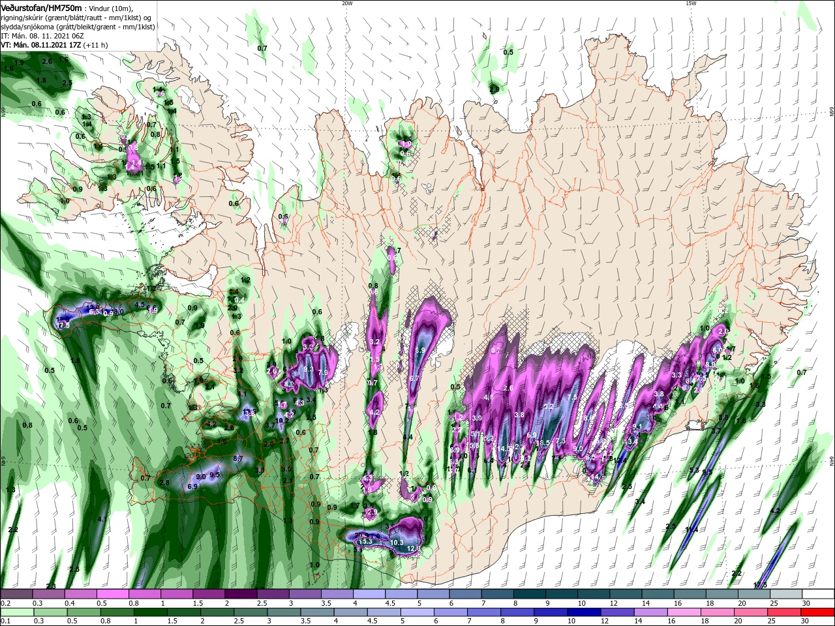Click the '(+11 h)' forecast offset text
Viewport: 835px width, 626px height.
95,45
